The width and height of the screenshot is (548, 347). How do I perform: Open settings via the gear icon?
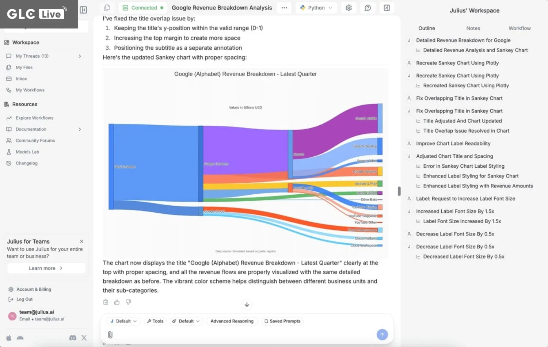349,8
